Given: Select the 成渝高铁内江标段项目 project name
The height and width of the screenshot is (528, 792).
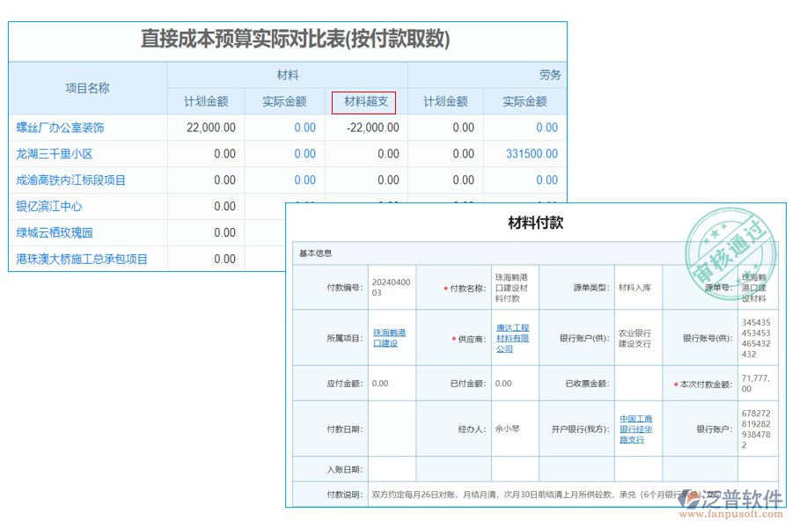Looking at the screenshot, I should (70, 180).
